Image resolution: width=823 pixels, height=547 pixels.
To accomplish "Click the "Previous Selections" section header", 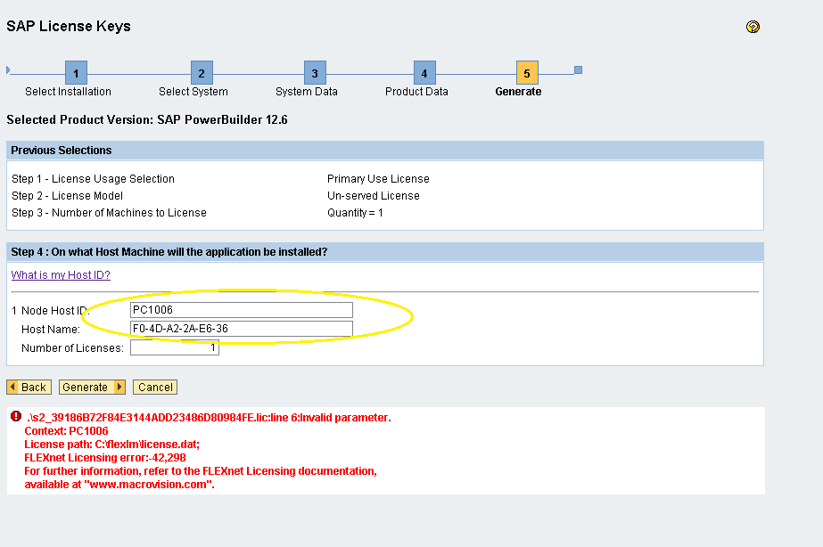I will pos(384,150).
